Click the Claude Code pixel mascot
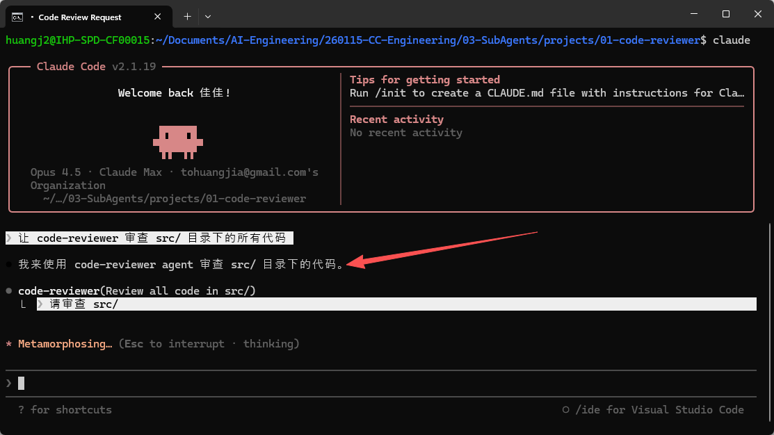 coord(177,141)
